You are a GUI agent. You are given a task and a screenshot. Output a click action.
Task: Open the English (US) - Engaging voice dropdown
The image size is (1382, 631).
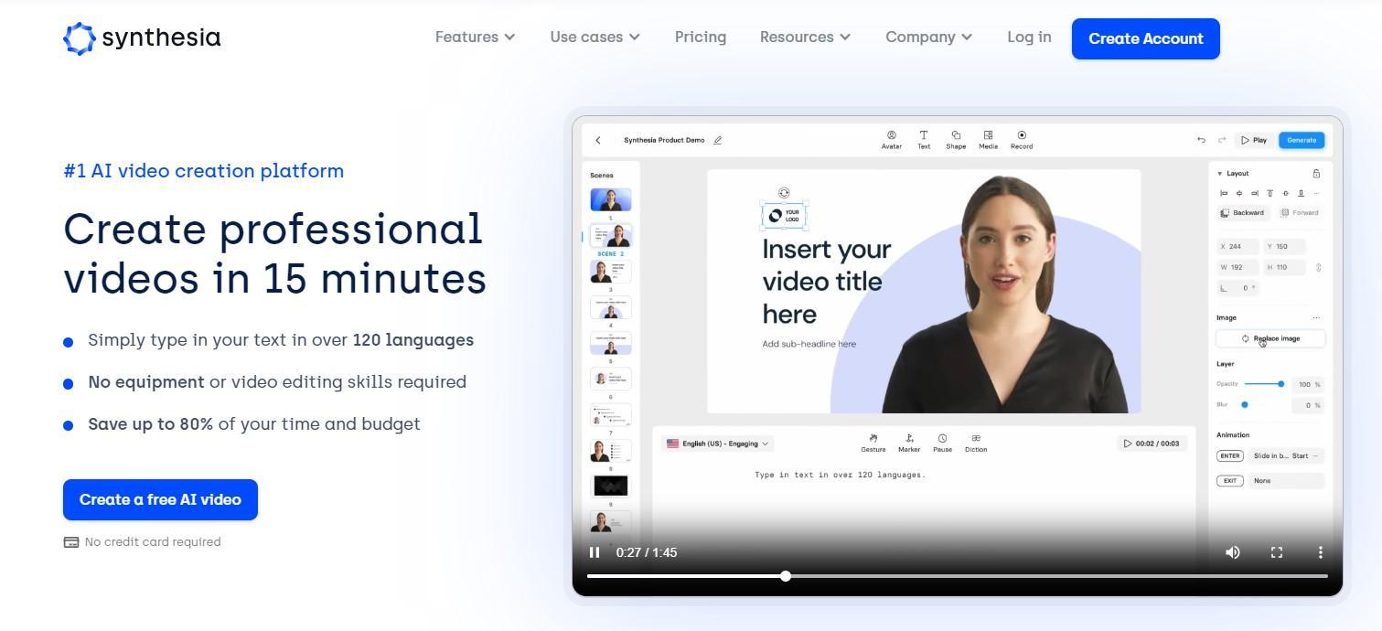coord(718,444)
